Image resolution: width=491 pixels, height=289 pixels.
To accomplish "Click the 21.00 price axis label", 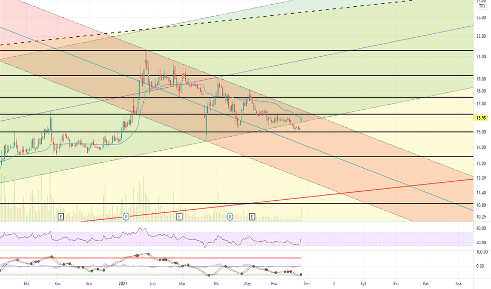I will [x=481, y=57].
